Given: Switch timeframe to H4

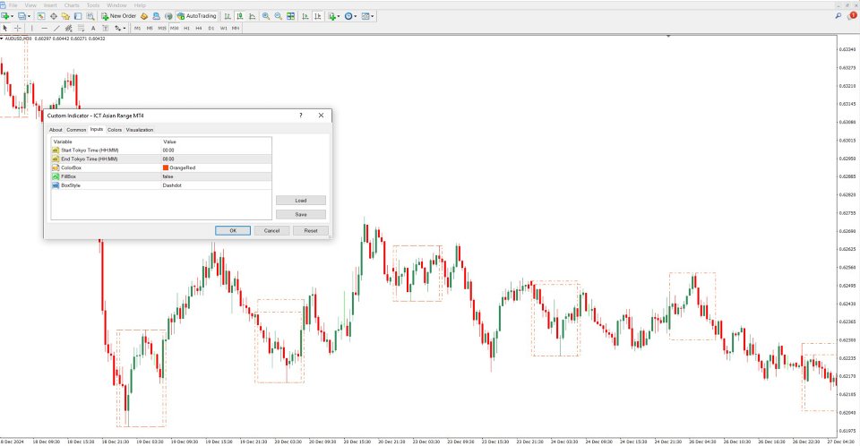Looking at the screenshot, I should tap(199, 28).
